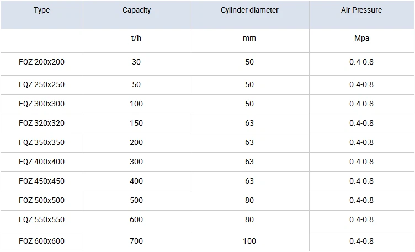Select the FQZ 250x250 type cell
This screenshot has width=415, height=252.
pyautogui.click(x=41, y=84)
